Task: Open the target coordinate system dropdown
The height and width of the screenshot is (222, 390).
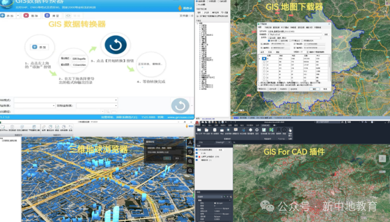Action: (x=97, y=106)
